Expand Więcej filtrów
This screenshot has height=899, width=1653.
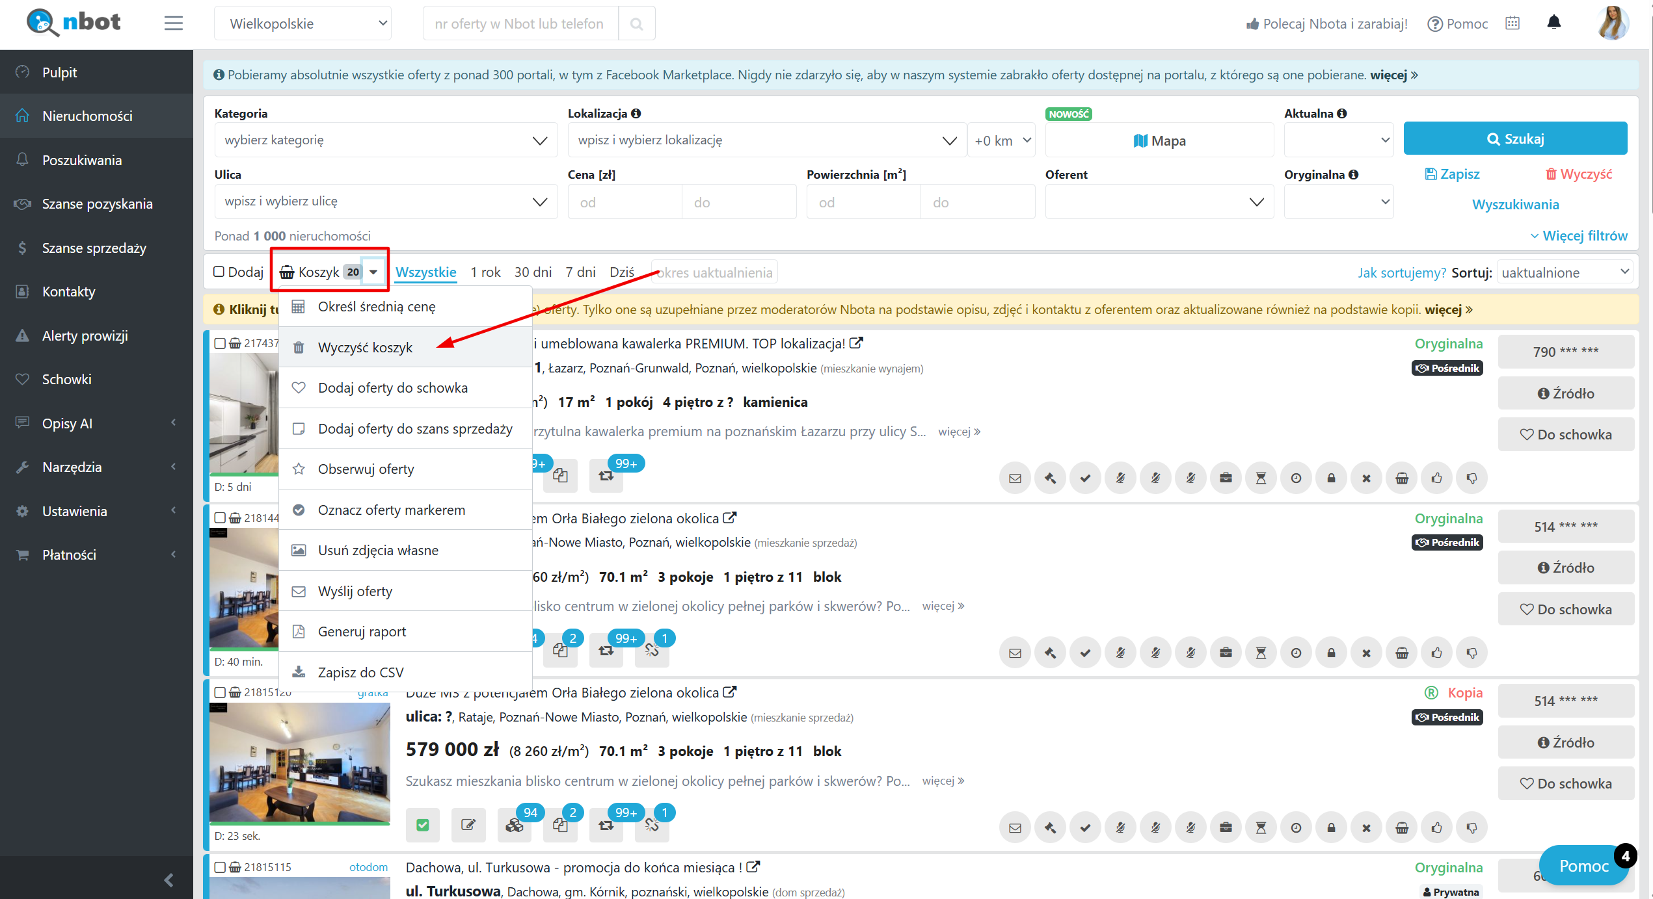pos(1578,236)
